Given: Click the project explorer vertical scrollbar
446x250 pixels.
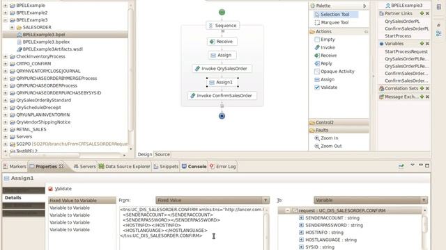Looking at the screenshot, I should [130, 71].
